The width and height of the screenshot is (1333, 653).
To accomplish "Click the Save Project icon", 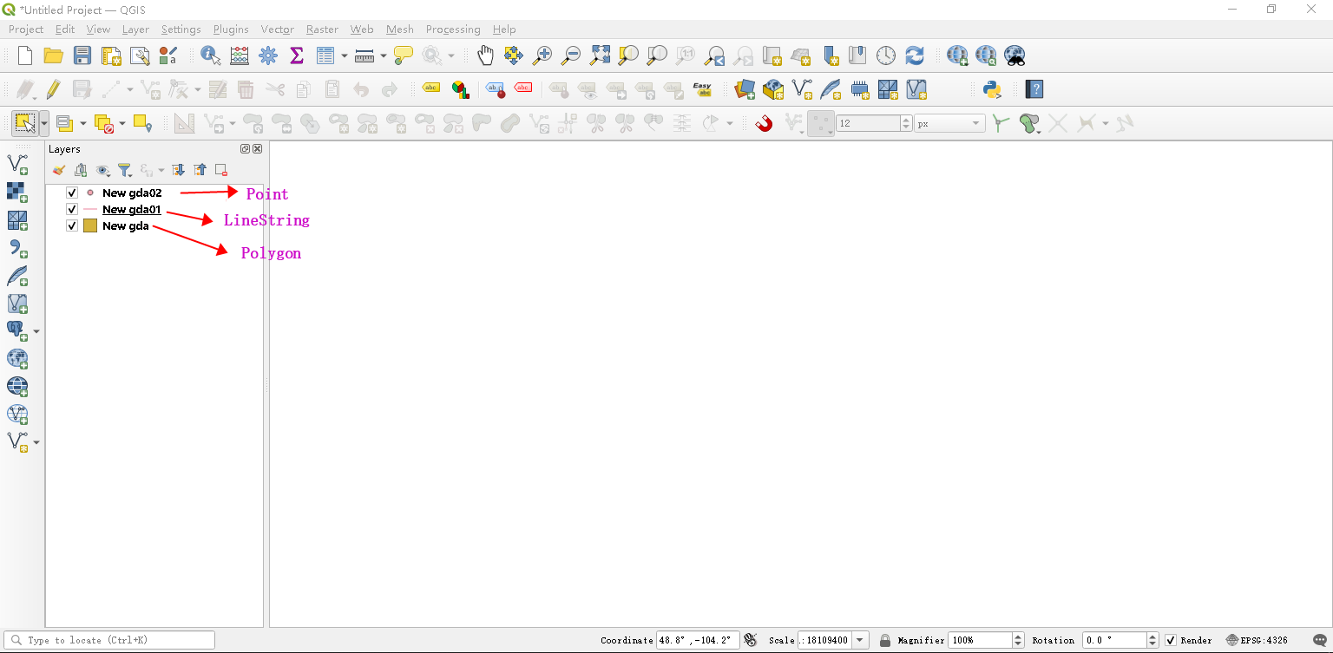I will click(82, 56).
